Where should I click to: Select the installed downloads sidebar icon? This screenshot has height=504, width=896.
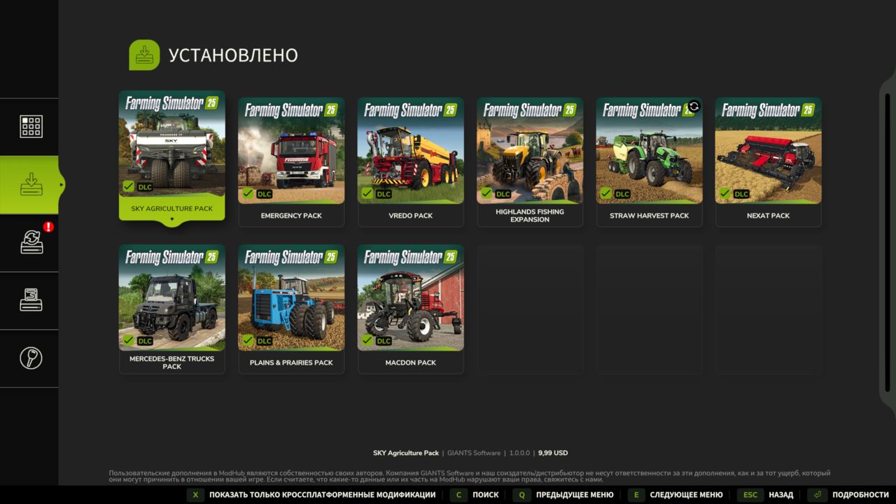tap(31, 185)
